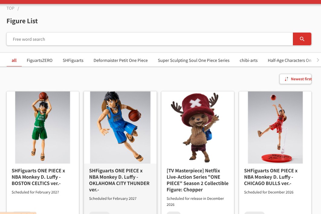Show more category tabs via right chevron
Screen dimensions: 321x214
click(318, 60)
